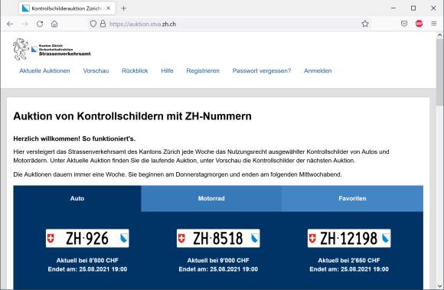
Task: Click the heading Auktion von Kontrollschildern mit ZH-Nummern
Action: pyautogui.click(x=132, y=116)
